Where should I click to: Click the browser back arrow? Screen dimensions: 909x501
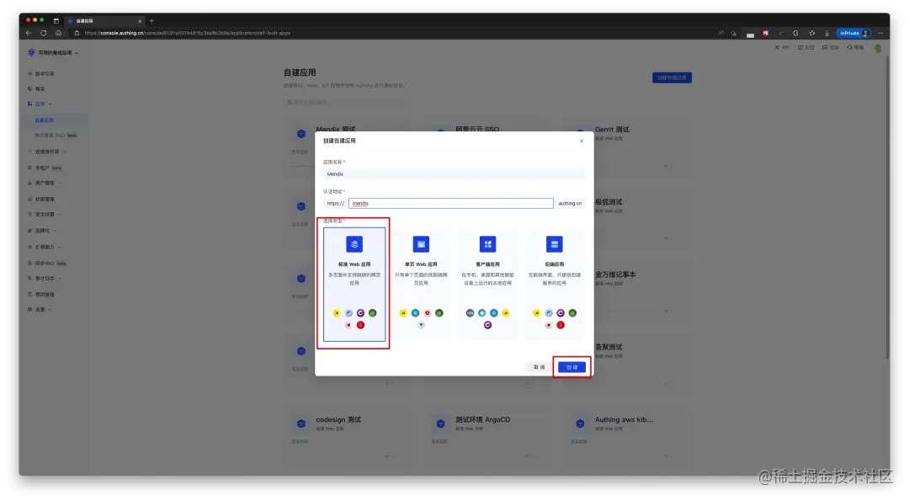pos(29,33)
